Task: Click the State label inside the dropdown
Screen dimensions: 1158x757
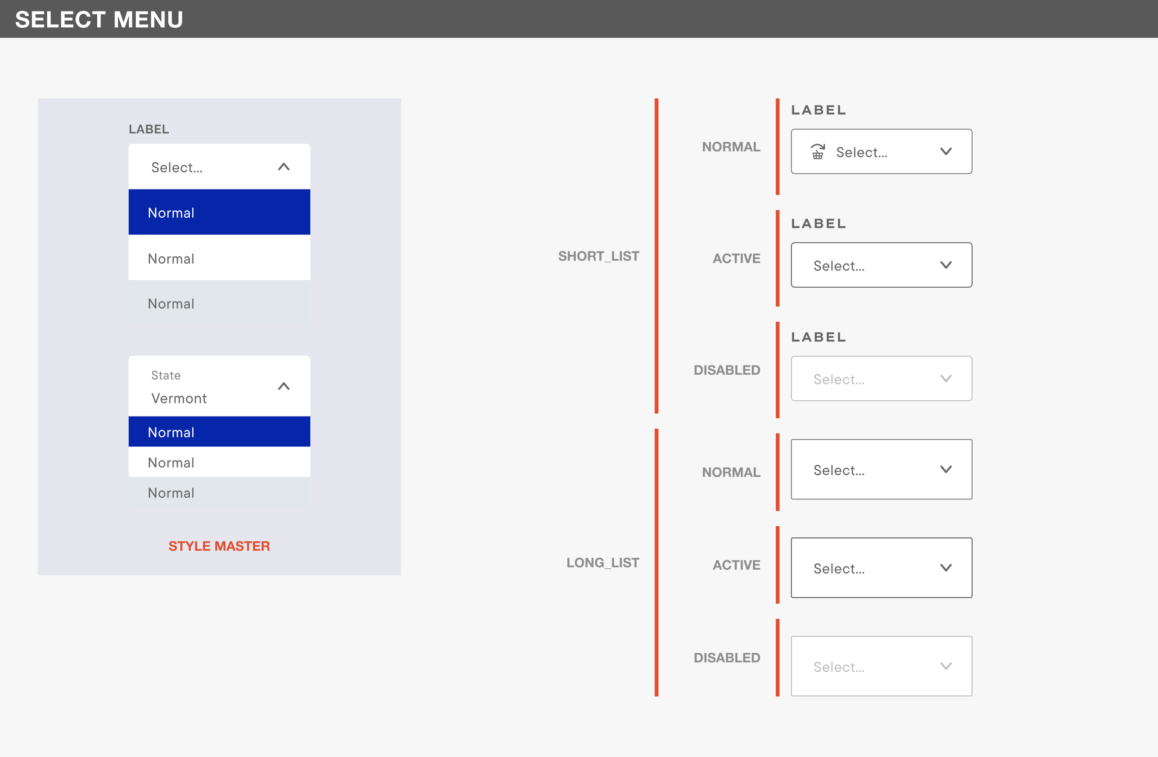Action: tap(165, 375)
